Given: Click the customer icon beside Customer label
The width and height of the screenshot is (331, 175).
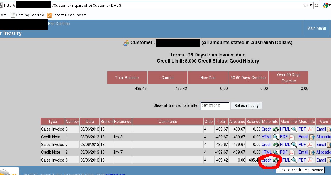Looking at the screenshot, I should click(126, 43).
